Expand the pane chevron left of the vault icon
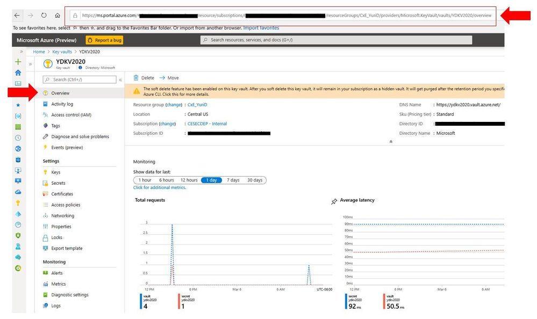This screenshot has width=537, height=319. 31,64
